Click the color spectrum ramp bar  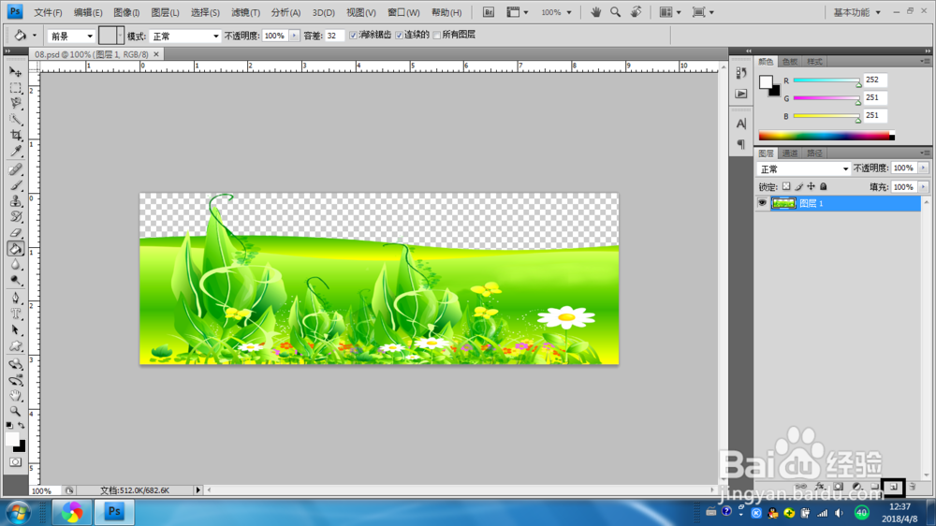pyautogui.click(x=826, y=136)
